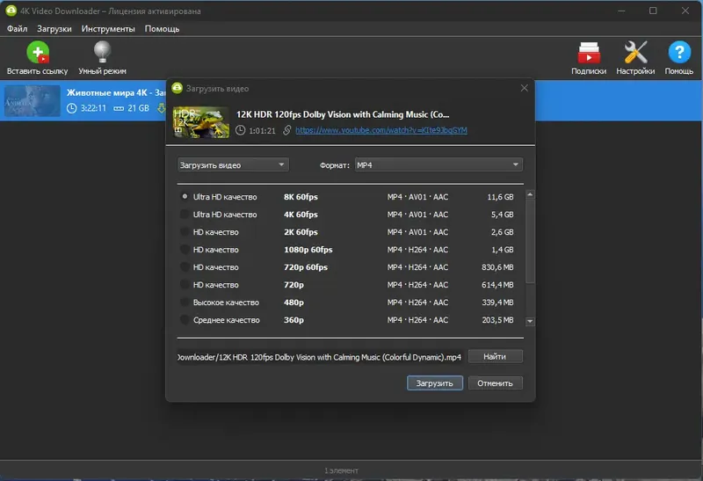The width and height of the screenshot is (703, 481).
Task: Click the Help (Помощь) question mark icon
Action: tap(679, 52)
